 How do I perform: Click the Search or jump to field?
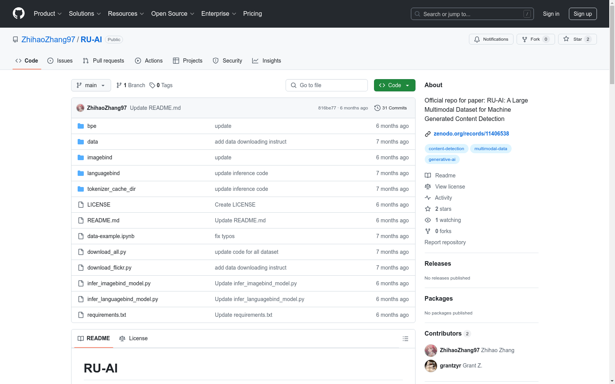pyautogui.click(x=472, y=14)
